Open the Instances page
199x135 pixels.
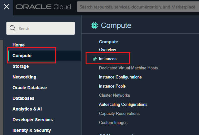coord(108,59)
